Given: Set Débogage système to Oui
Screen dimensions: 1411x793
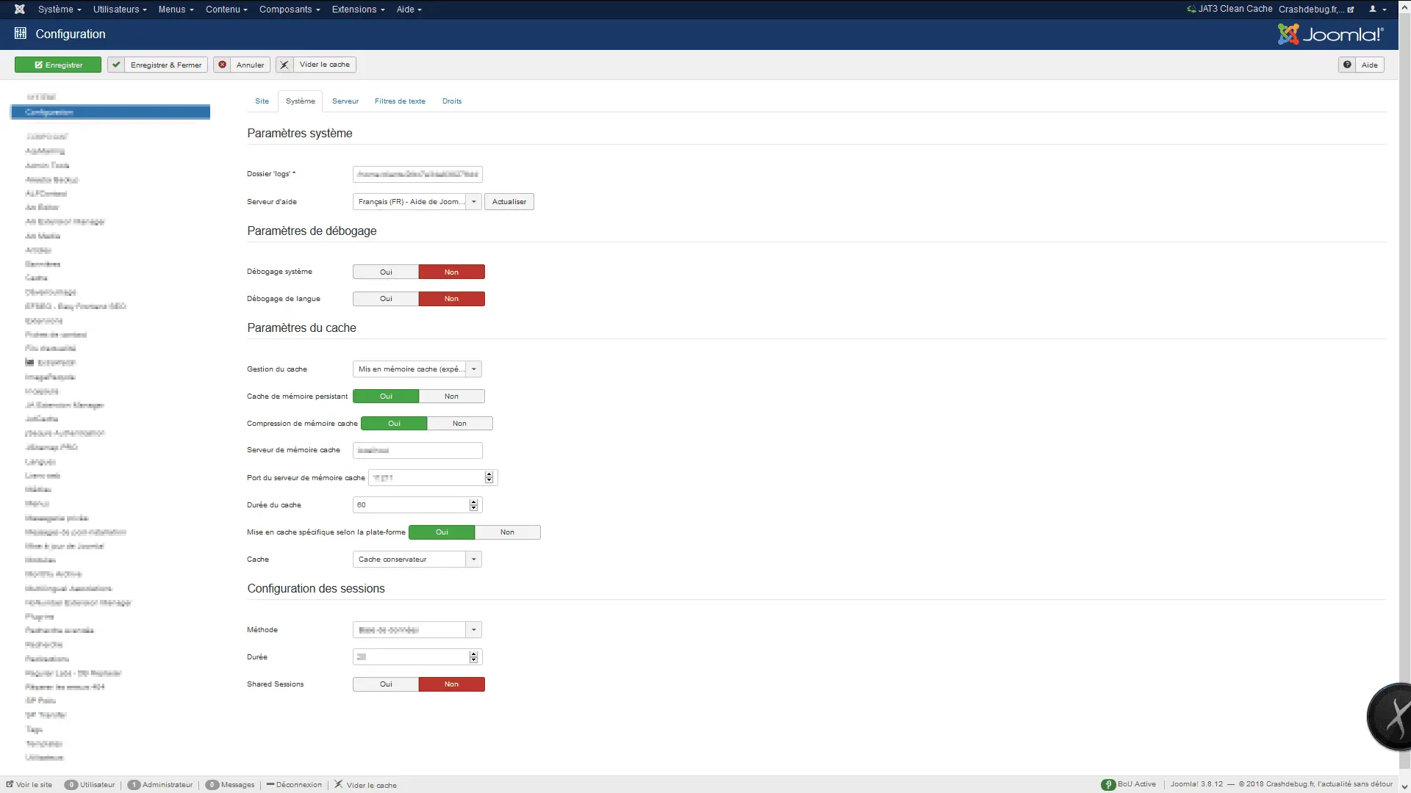Looking at the screenshot, I should point(386,272).
